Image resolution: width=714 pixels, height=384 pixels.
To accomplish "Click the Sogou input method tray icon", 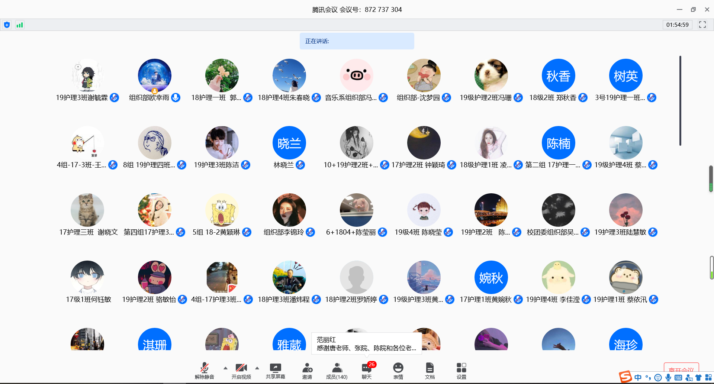I will (625, 377).
